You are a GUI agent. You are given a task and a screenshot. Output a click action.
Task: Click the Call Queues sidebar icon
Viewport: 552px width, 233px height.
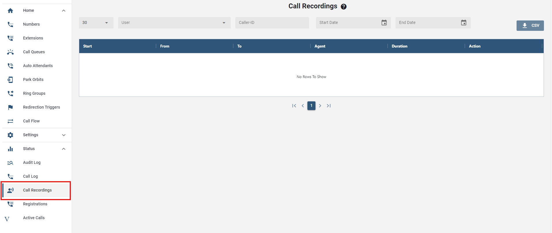click(10, 52)
